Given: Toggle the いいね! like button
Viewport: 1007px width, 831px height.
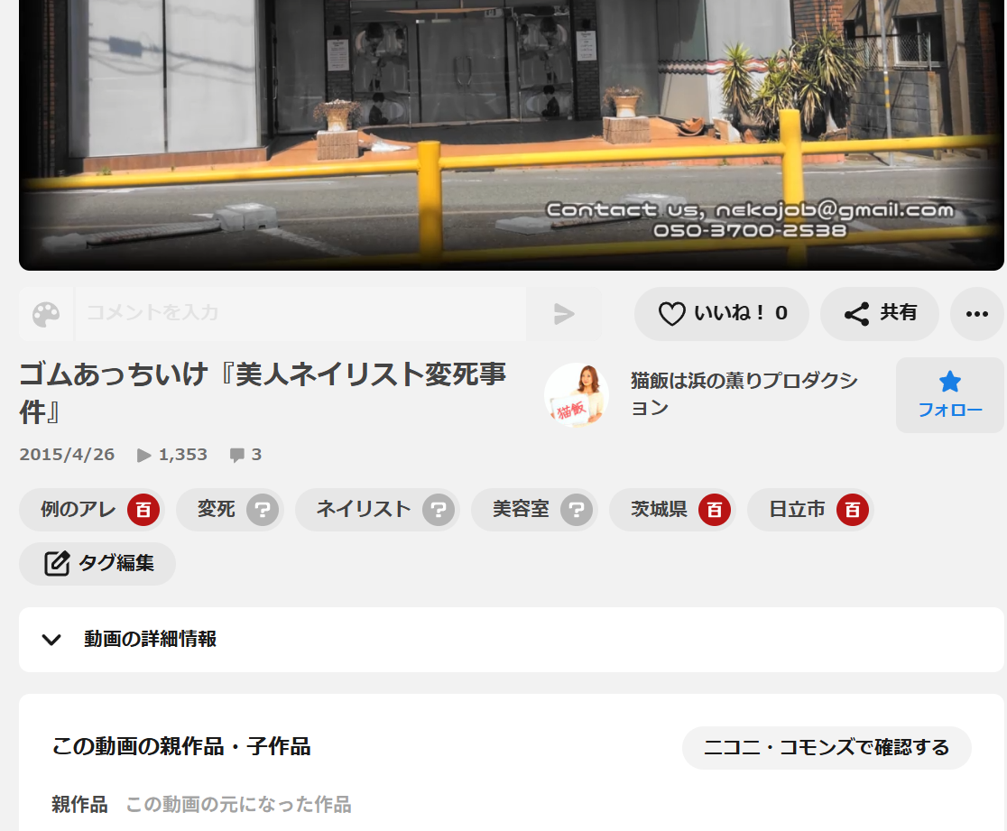Looking at the screenshot, I should tap(722, 314).
